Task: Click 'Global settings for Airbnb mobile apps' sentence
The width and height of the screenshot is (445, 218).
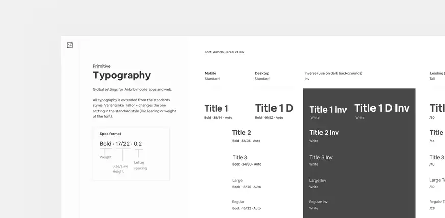Action: click(x=133, y=89)
